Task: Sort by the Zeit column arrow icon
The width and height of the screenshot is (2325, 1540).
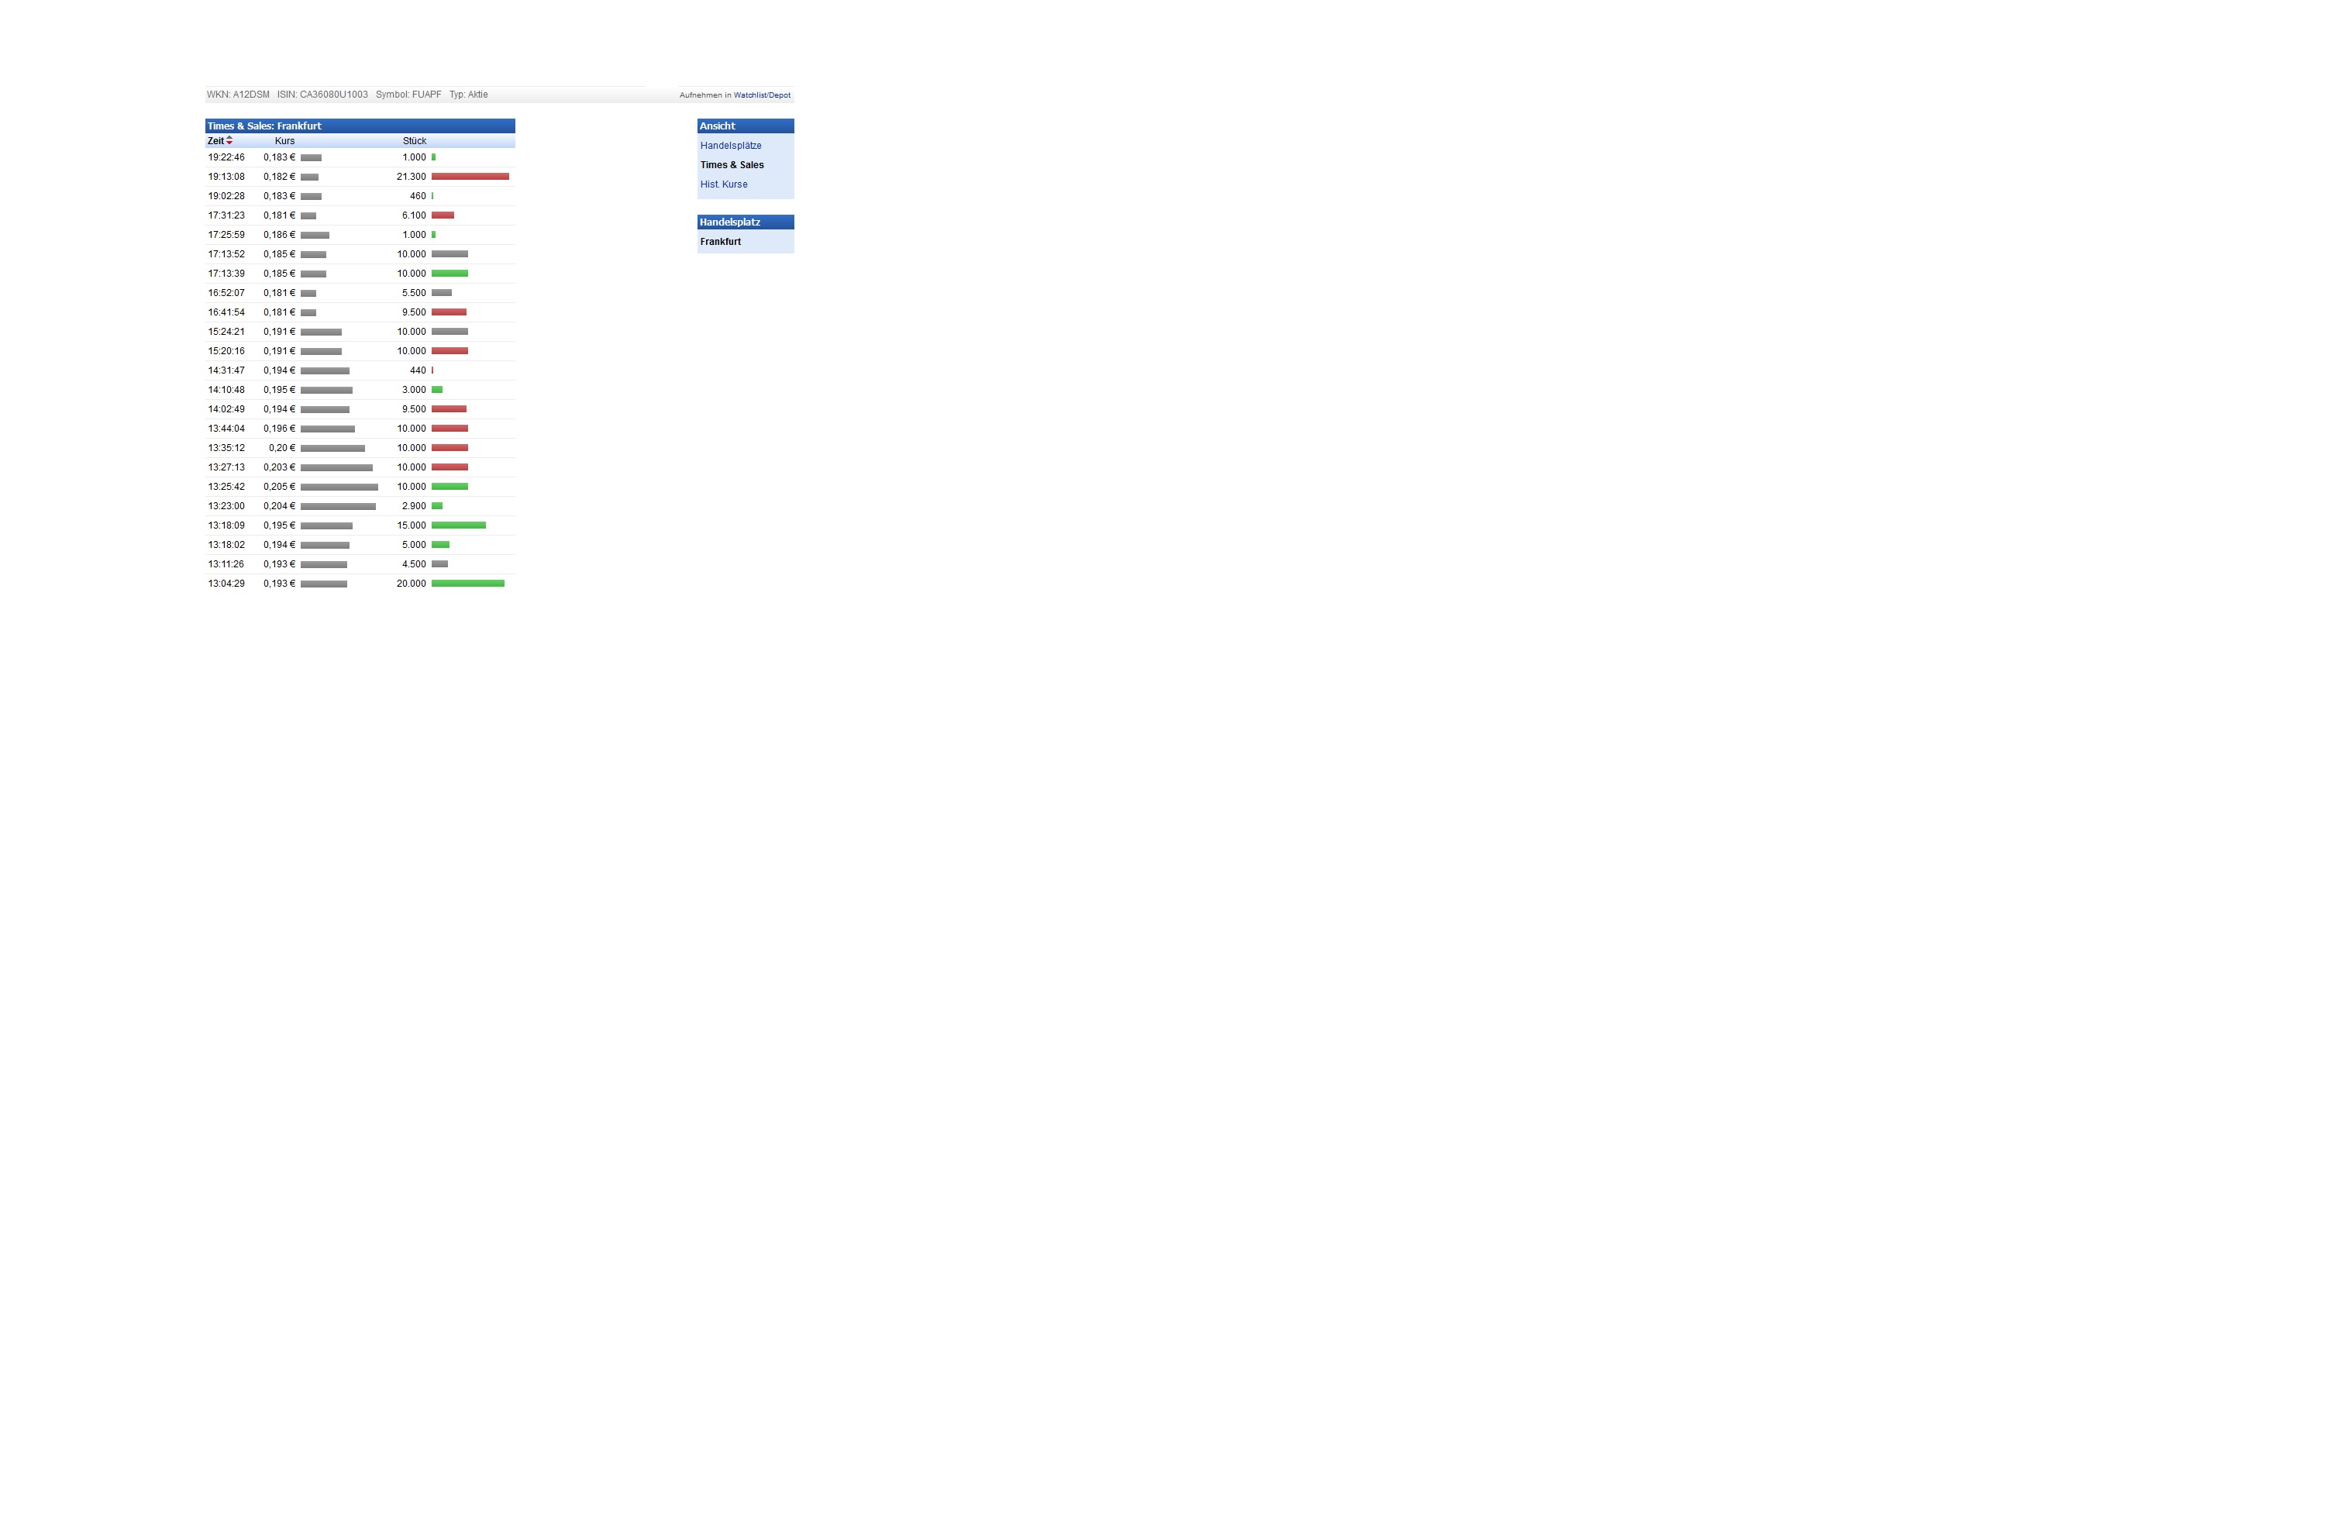Action: [229, 140]
